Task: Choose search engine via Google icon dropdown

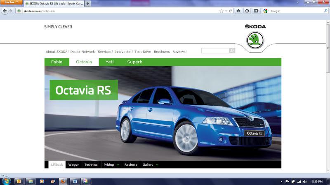Action: pyautogui.click(x=266, y=11)
